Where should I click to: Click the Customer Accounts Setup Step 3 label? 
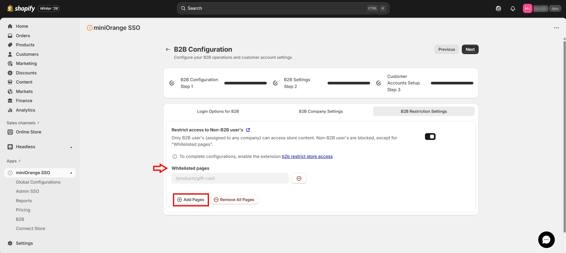(403, 83)
